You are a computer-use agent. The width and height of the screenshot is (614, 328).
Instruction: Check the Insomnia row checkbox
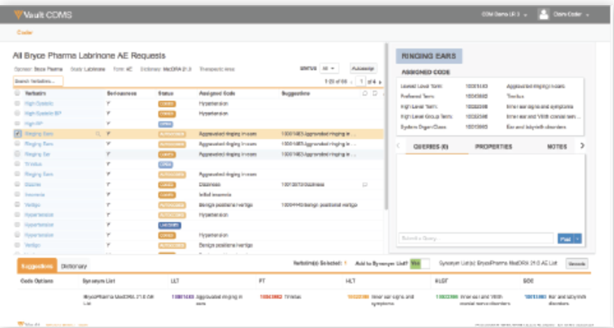point(17,195)
